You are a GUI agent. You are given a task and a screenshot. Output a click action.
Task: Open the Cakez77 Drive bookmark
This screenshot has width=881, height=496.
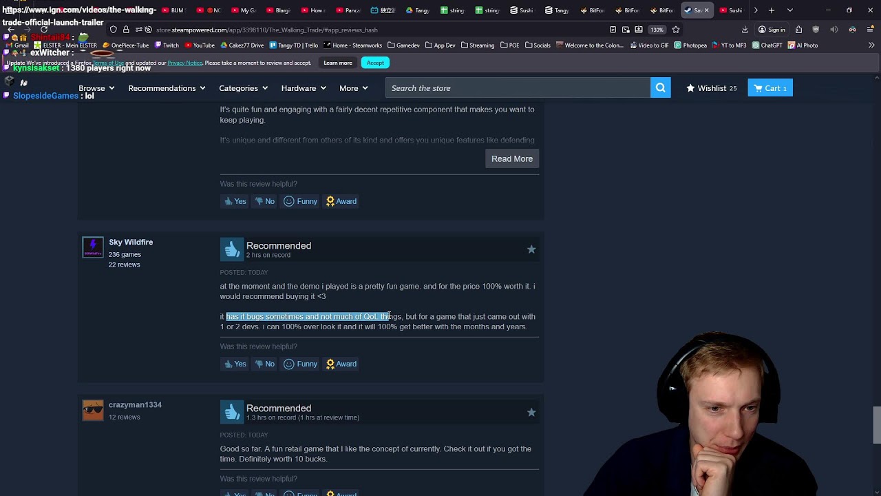point(242,45)
